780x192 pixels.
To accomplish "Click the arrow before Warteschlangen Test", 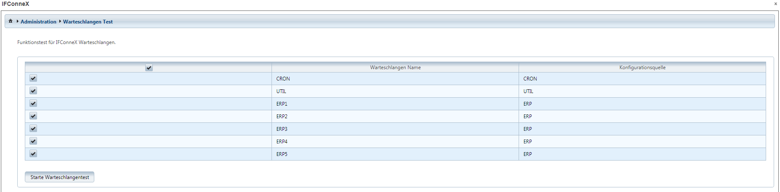I will click(x=60, y=21).
